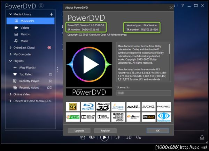Screen dimensions: 209x151
Task: Click the Blu-ray Disc logo
Action: pyautogui.click(x=88, y=107)
